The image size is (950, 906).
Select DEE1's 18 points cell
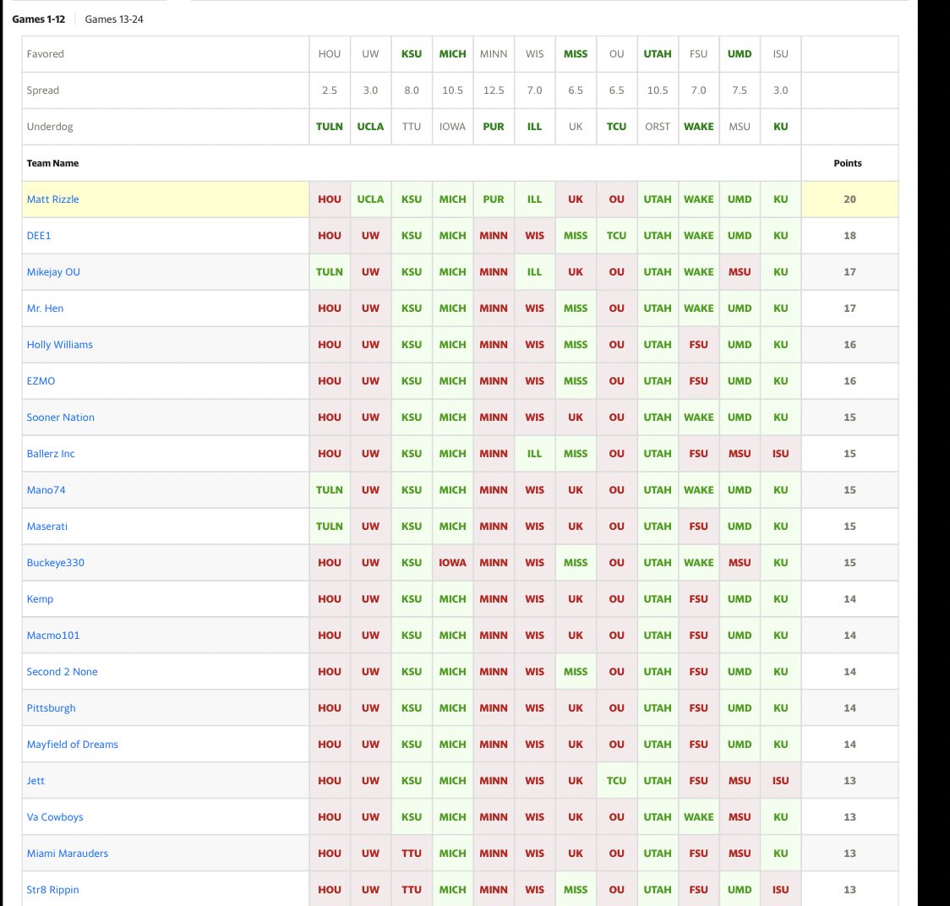[849, 236]
